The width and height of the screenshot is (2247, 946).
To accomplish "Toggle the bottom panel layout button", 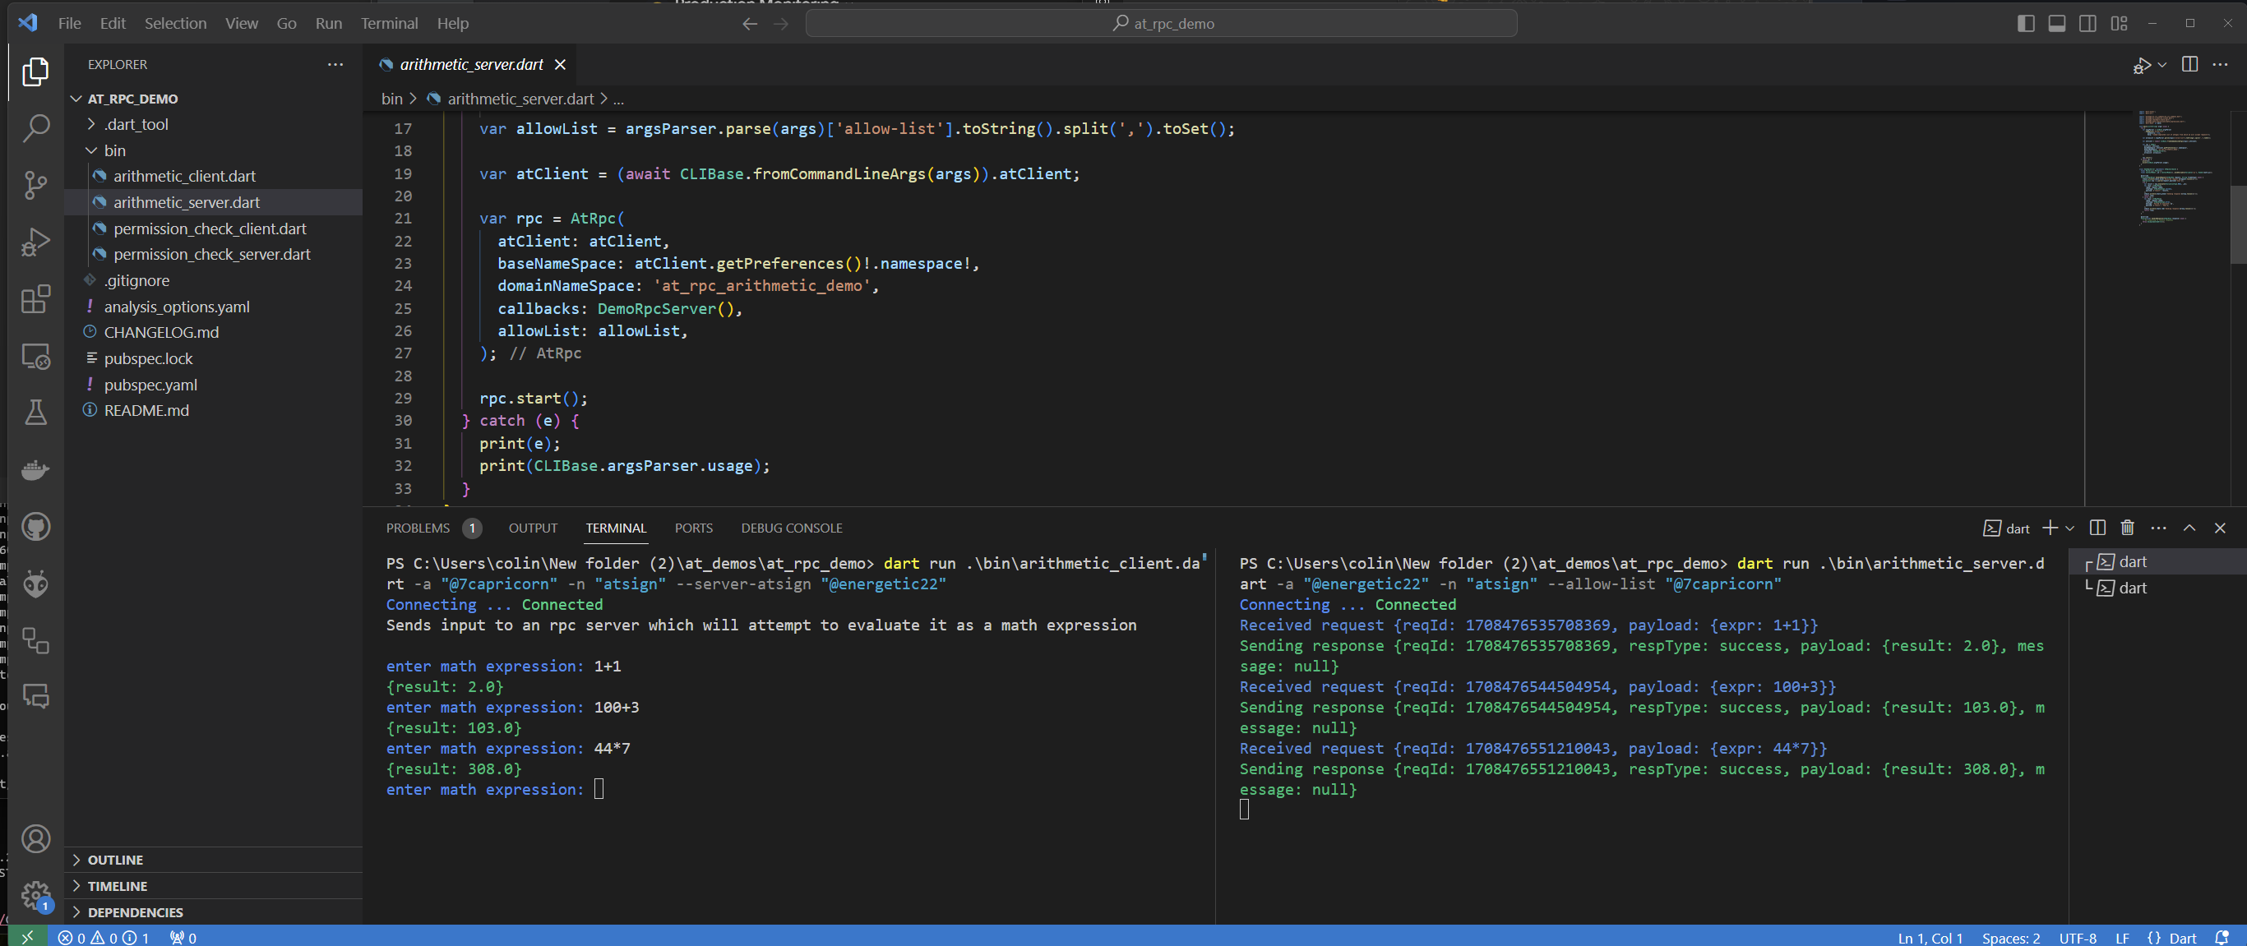I will pos(2056,24).
